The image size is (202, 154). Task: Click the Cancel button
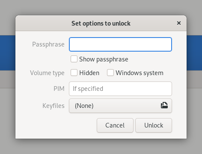pos(115,125)
